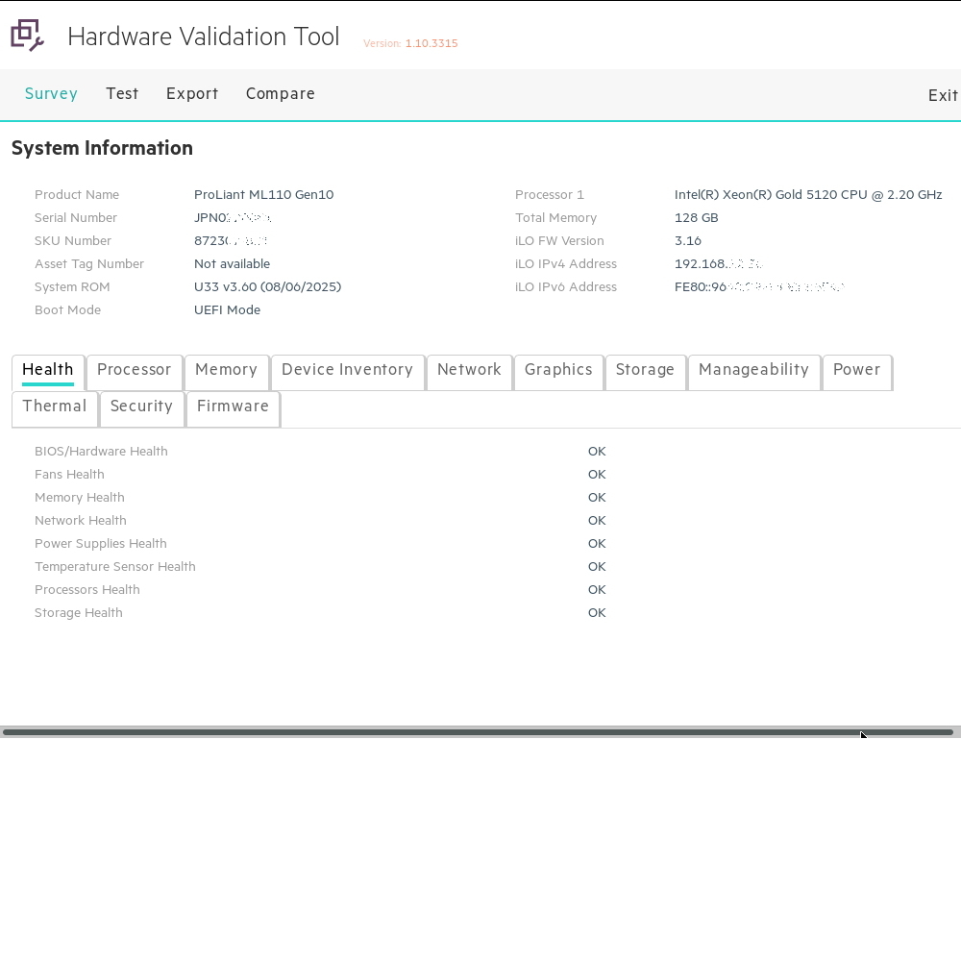Click the UEFI Mode value
Viewport: 961px width, 961px height.
point(228,310)
